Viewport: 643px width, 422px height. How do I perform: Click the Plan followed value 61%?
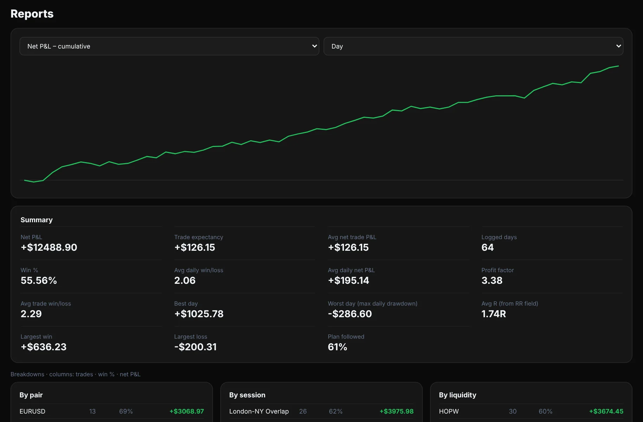[337, 347]
